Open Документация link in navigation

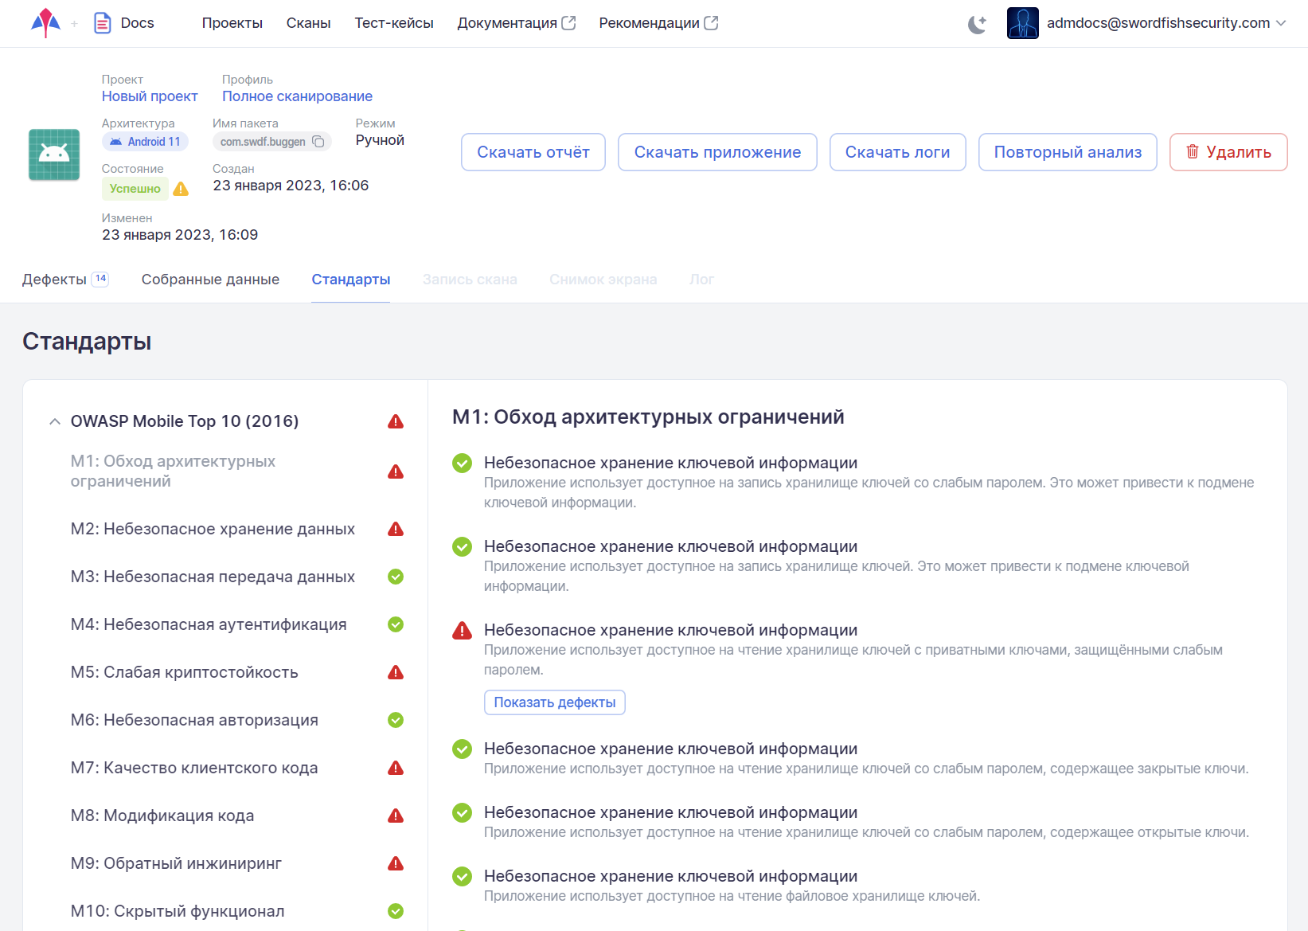507,23
